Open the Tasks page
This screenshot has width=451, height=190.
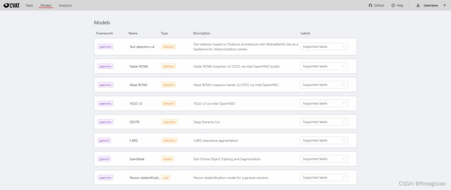(x=29, y=6)
